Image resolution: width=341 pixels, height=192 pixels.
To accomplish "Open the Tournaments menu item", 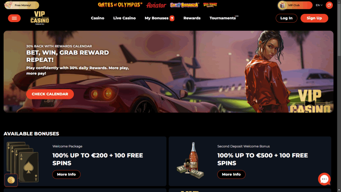I will [x=223, y=18].
